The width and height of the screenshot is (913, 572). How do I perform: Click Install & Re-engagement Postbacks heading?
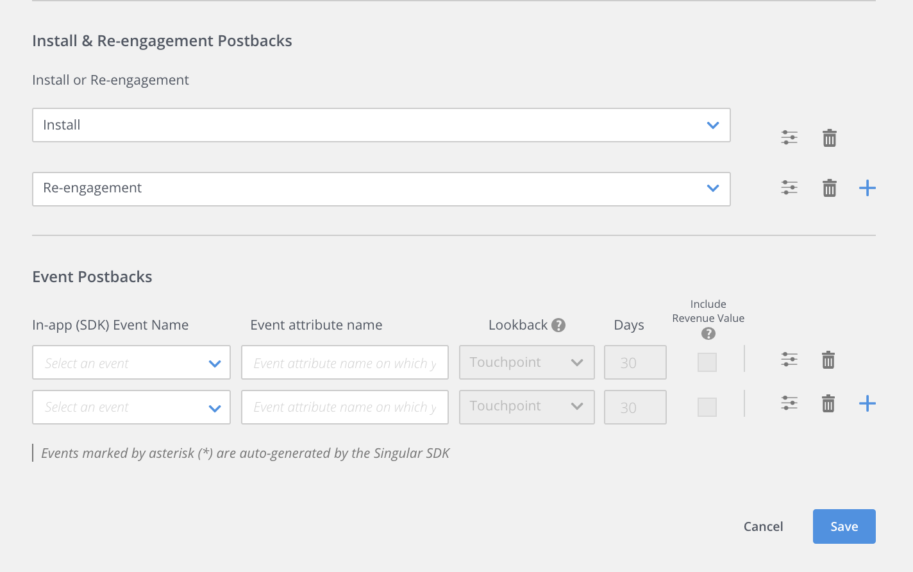tap(162, 41)
